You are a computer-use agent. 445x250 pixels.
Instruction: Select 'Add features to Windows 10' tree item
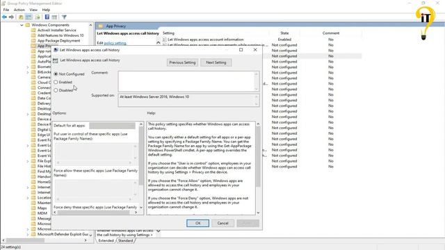tap(60, 35)
